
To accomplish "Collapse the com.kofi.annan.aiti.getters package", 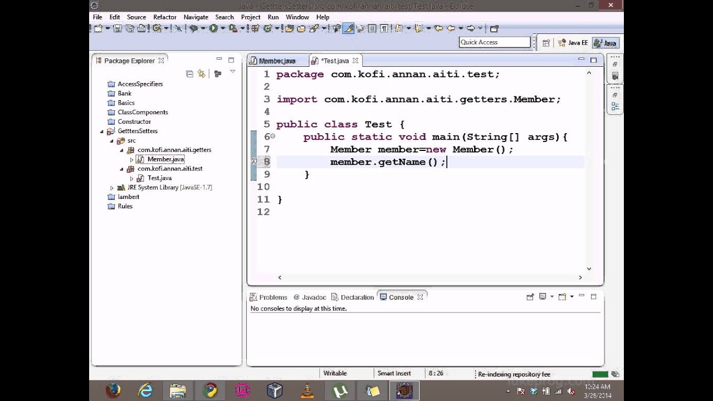I will [121, 150].
